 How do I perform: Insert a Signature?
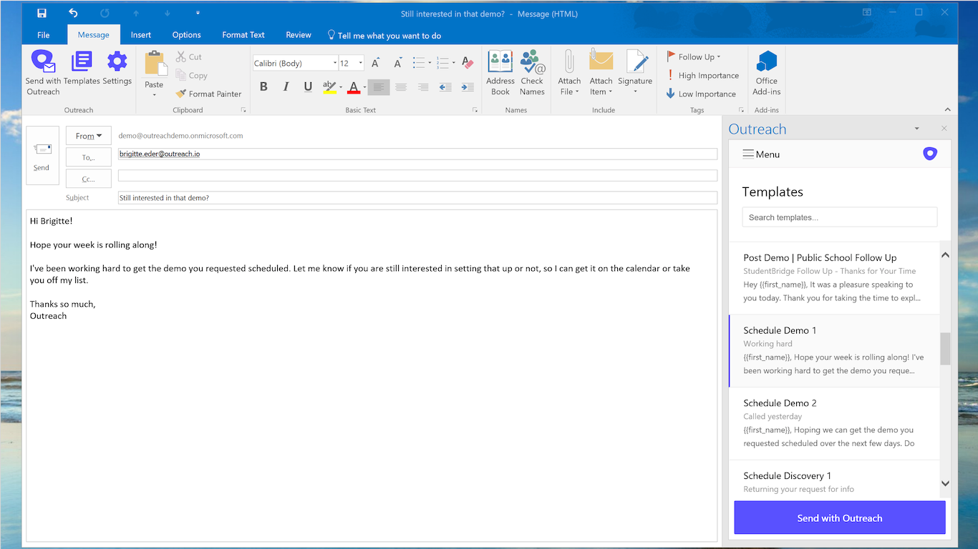pos(635,71)
